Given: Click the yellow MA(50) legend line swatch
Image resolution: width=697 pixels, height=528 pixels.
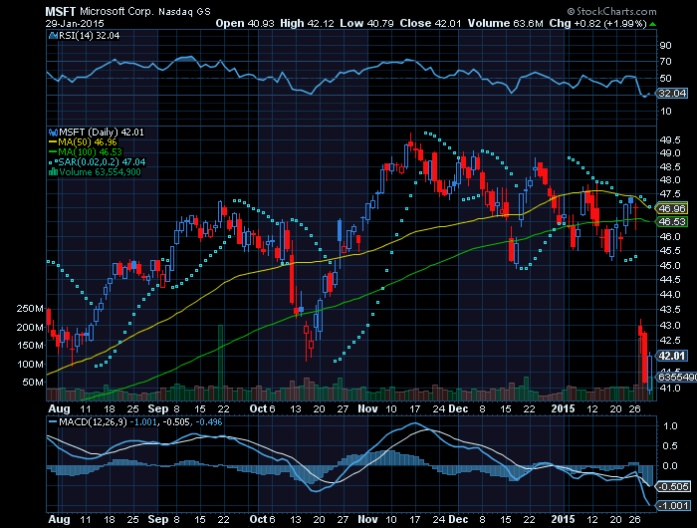Looking at the screenshot, I should 53,142.
